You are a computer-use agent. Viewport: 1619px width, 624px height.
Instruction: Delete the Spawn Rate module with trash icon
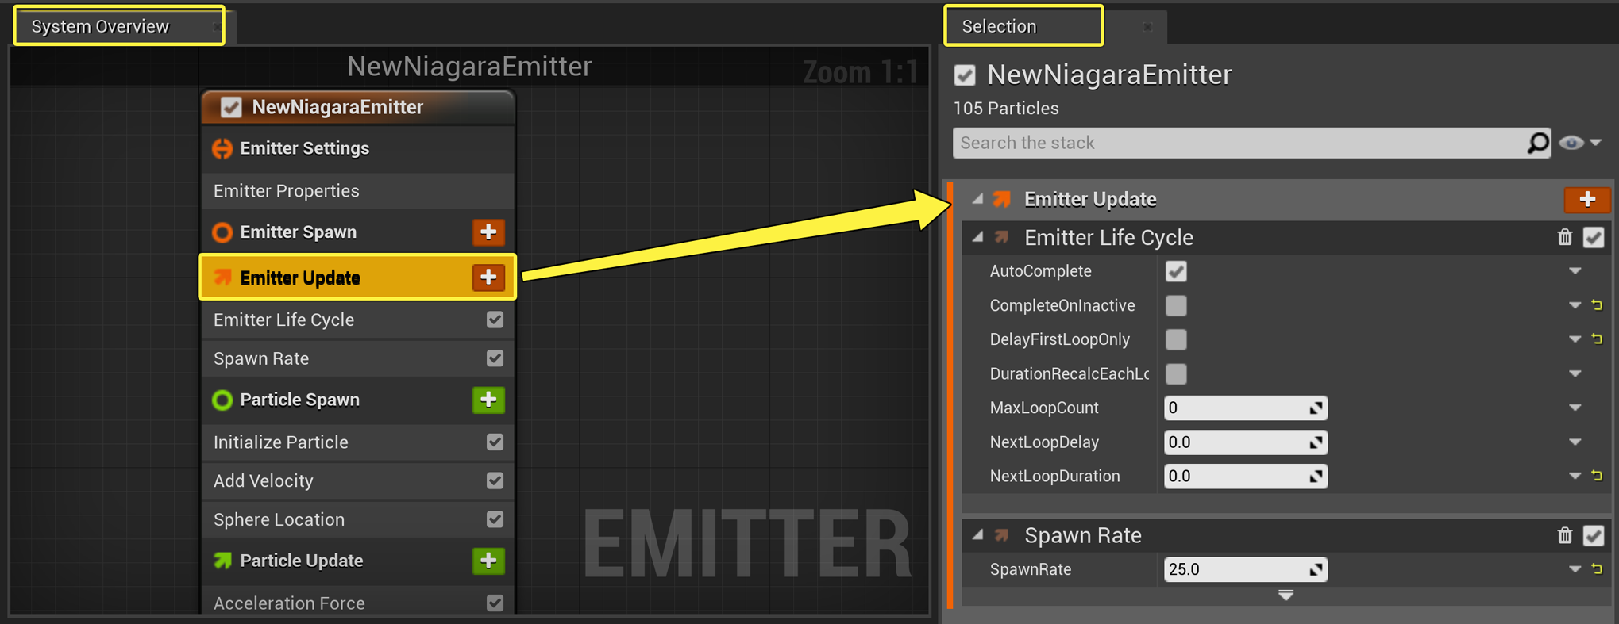(1564, 535)
